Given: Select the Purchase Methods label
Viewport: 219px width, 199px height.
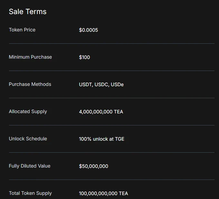Looking at the screenshot, I should 30,84.
